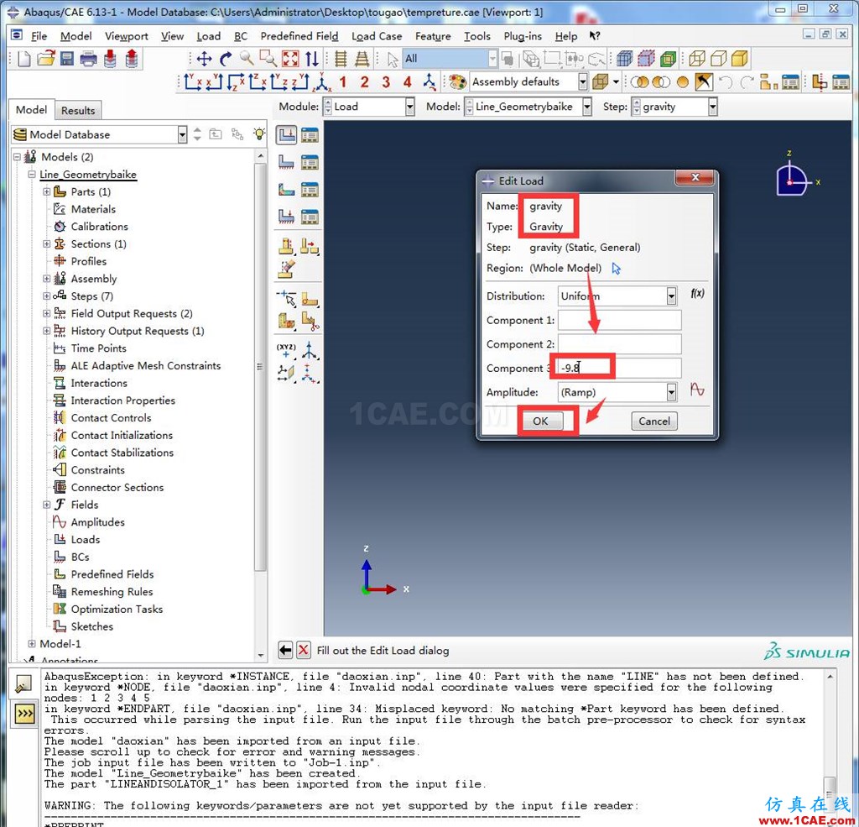Open the Viewport menu
The width and height of the screenshot is (859, 827).
pos(127,36)
